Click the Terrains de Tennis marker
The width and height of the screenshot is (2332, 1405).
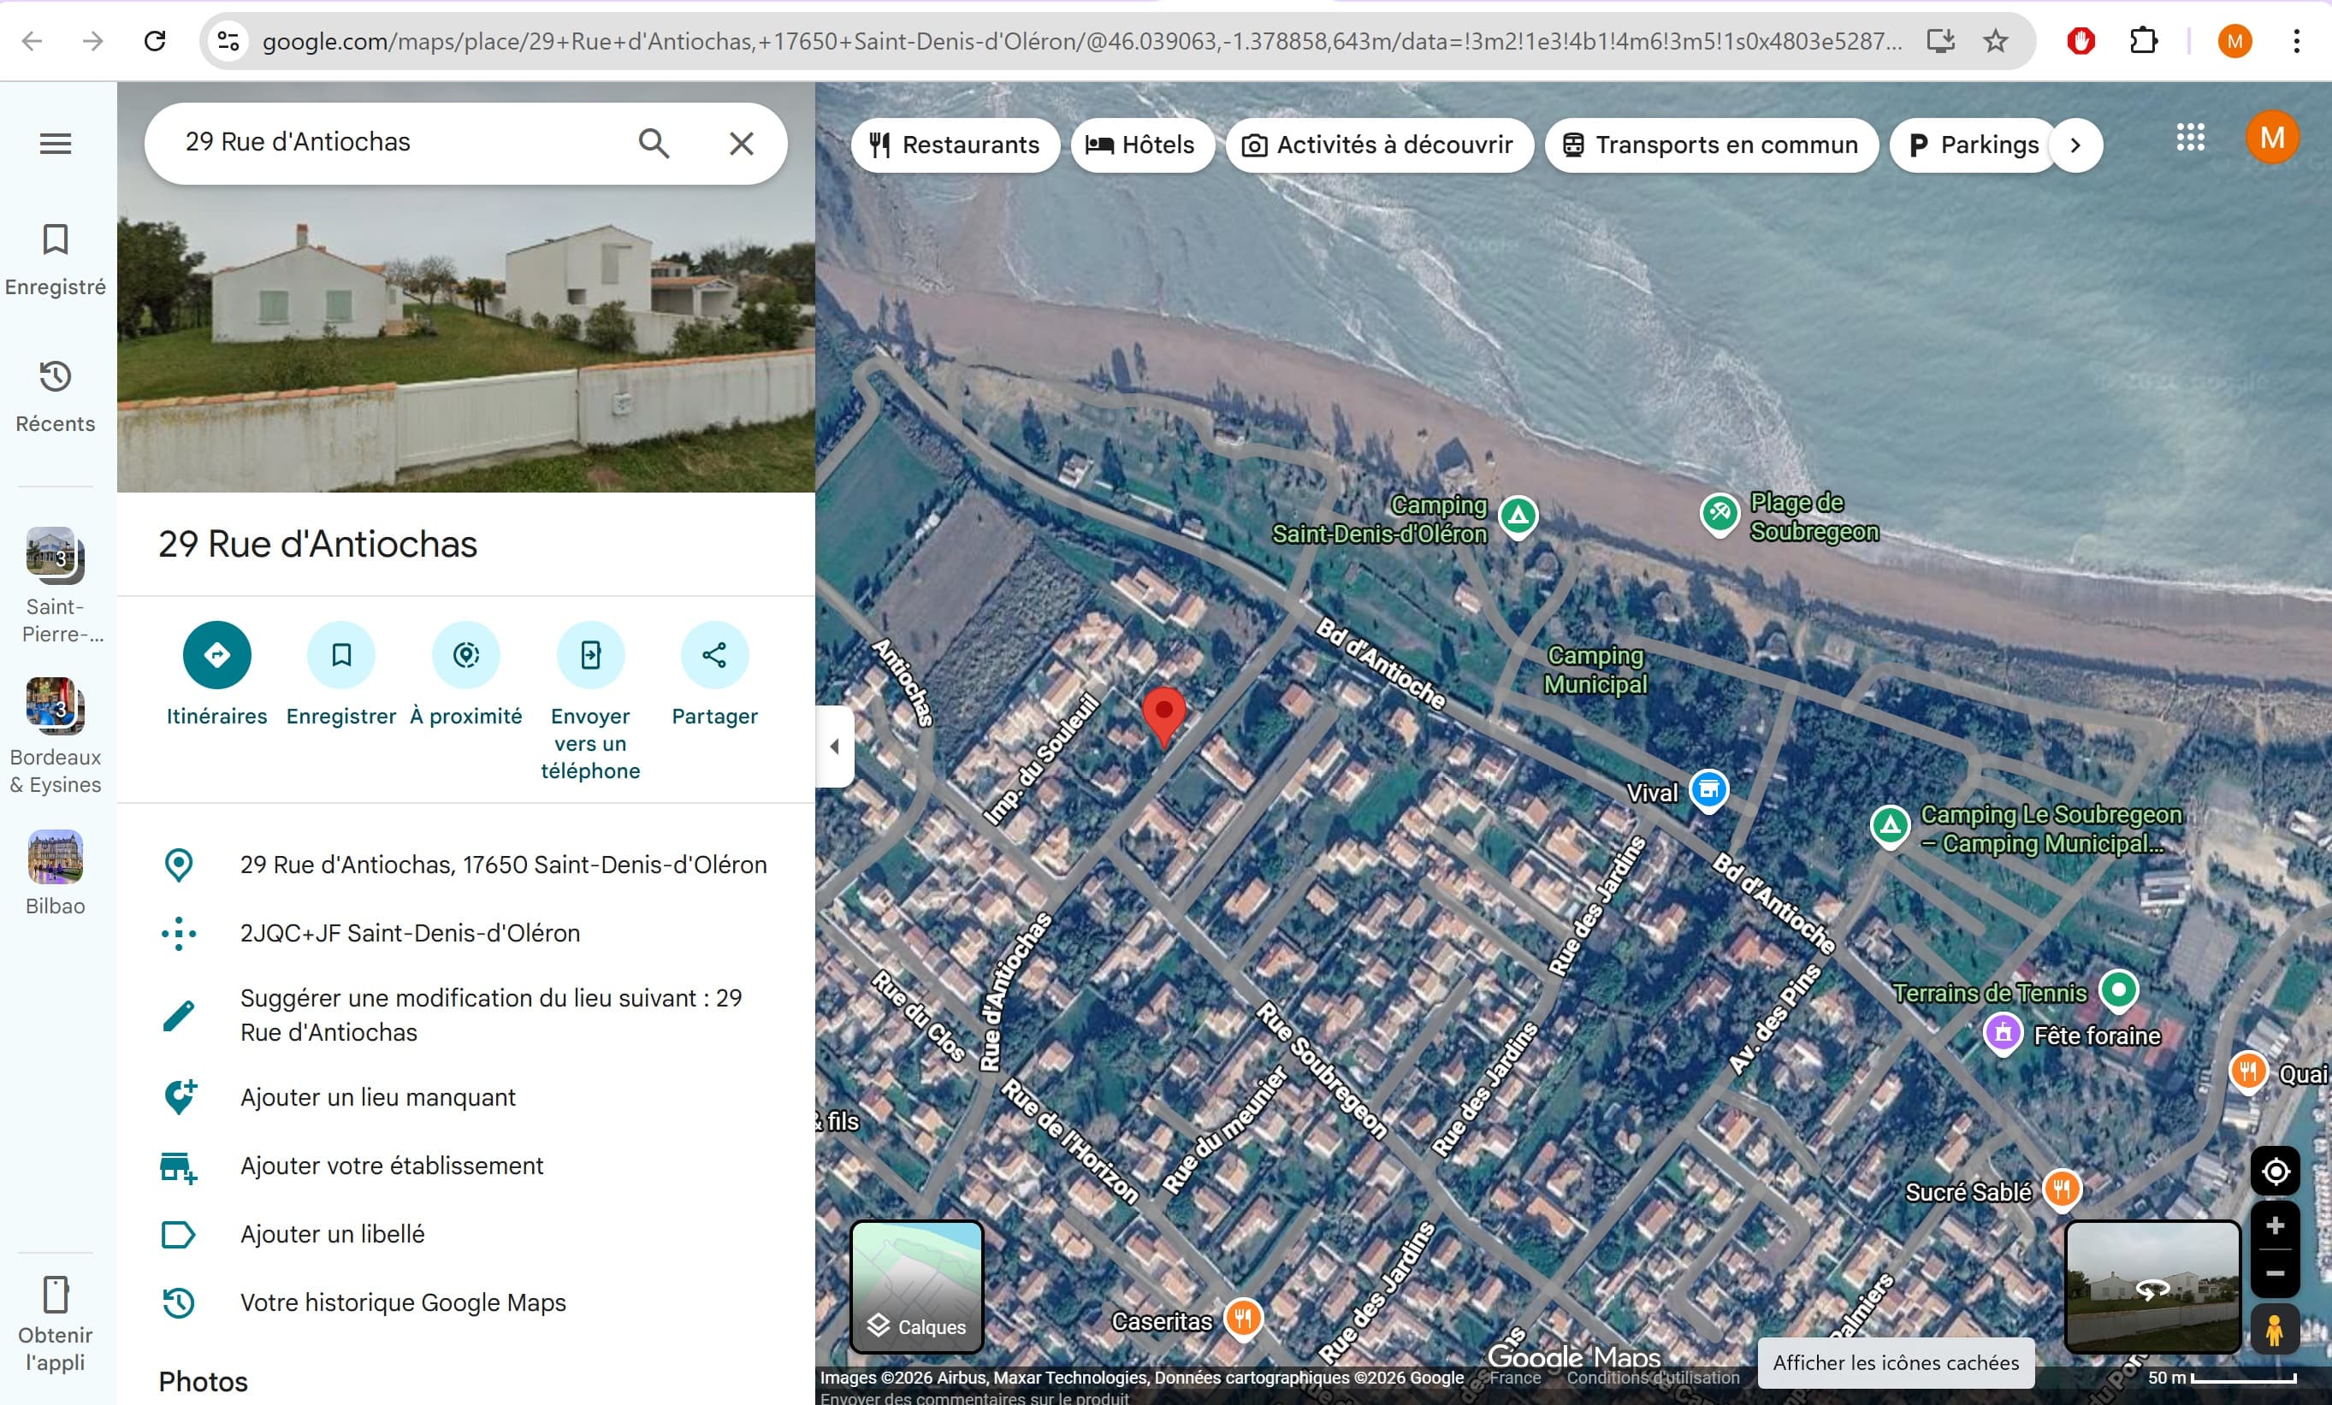click(2118, 990)
